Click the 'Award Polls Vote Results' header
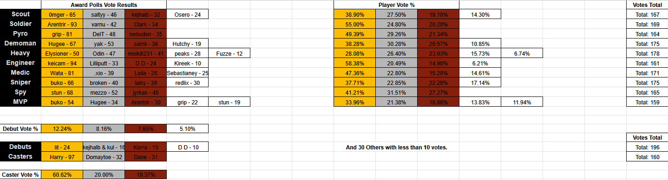The height and width of the screenshot is (180, 668). tap(104, 5)
